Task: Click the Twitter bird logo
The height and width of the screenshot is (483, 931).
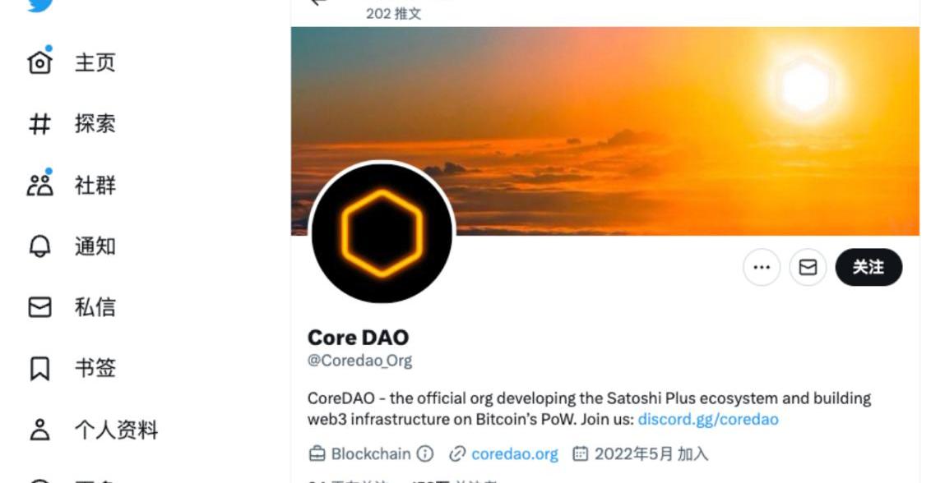Action: [x=40, y=5]
